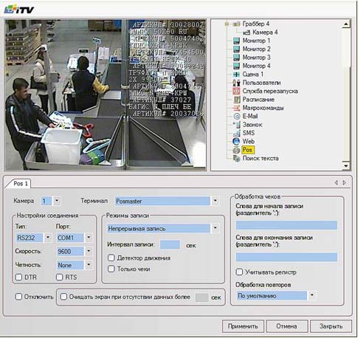This screenshot has height=338, width=358.
Task: Open the Терминал Posmaster dropdown
Action: click(216, 201)
